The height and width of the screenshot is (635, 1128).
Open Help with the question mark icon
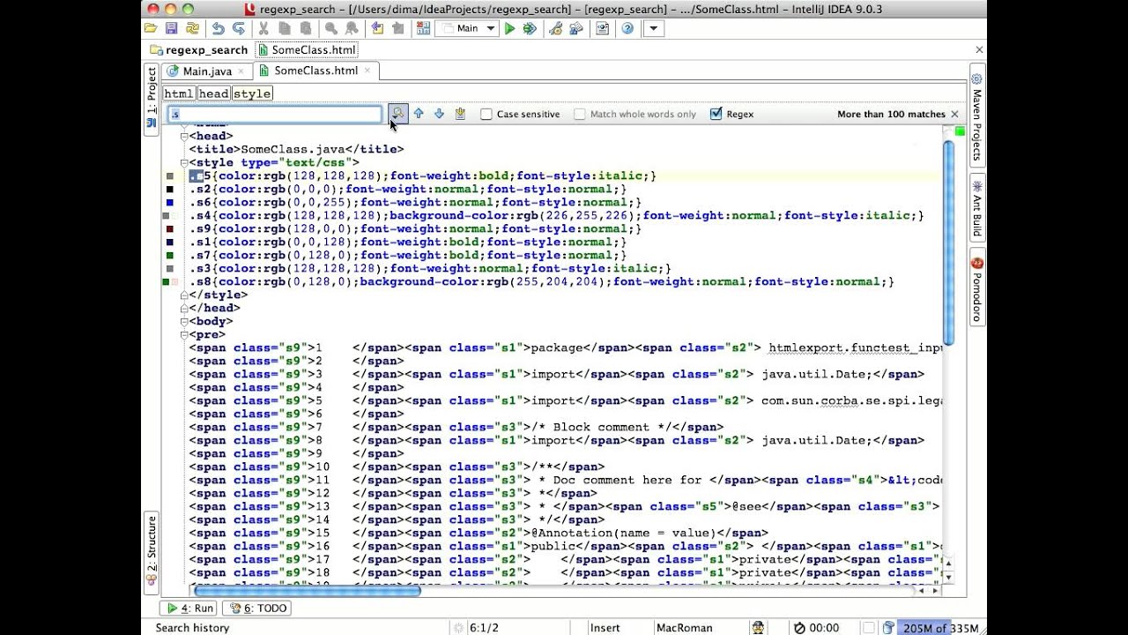[x=627, y=28]
